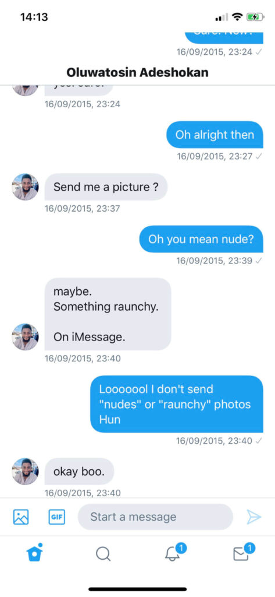Select the "Looooool I don't send" bubble
The width and height of the screenshot is (275, 597).
[x=177, y=404]
